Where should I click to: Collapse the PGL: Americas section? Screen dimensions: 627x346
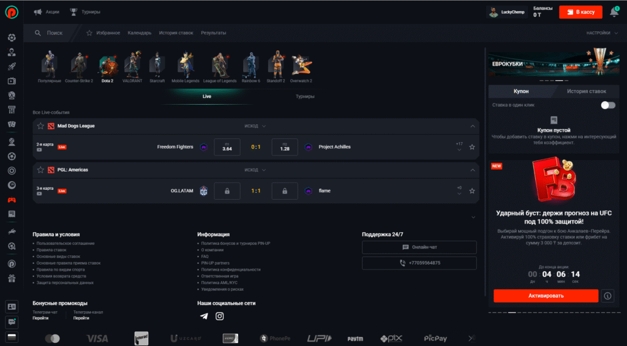pos(473,170)
